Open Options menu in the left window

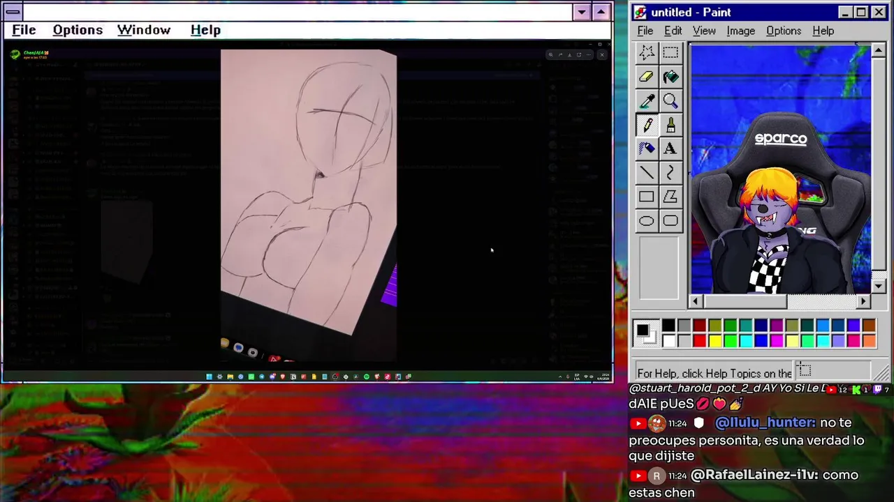pyautogui.click(x=78, y=30)
